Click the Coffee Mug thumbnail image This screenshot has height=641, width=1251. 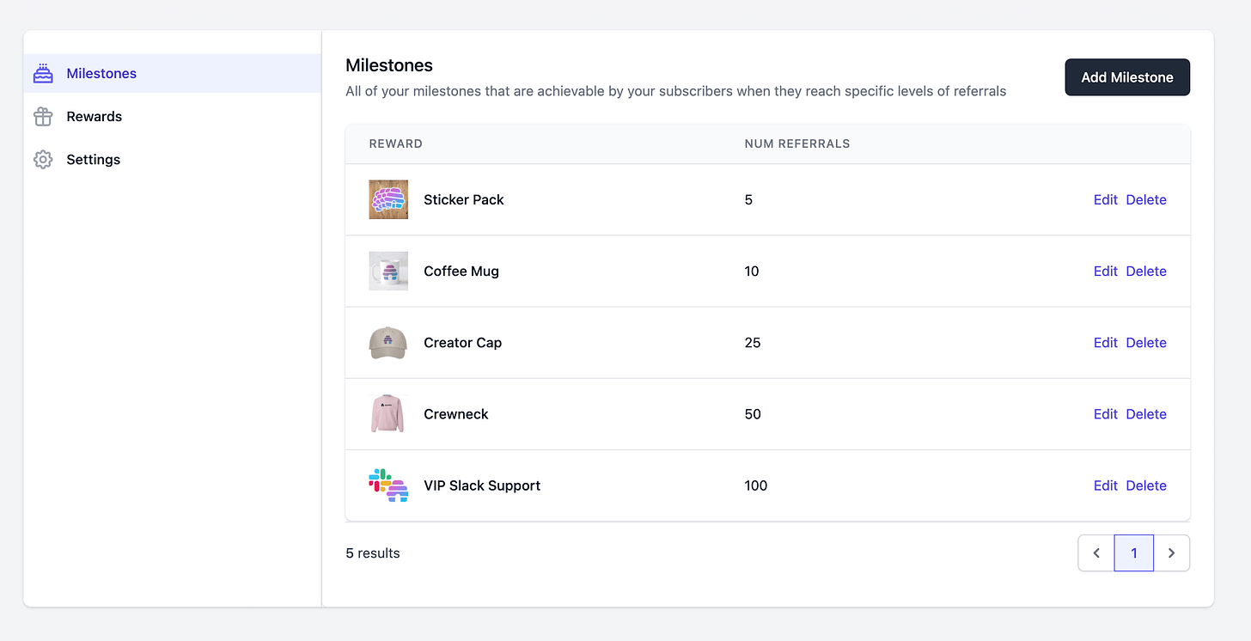click(388, 271)
